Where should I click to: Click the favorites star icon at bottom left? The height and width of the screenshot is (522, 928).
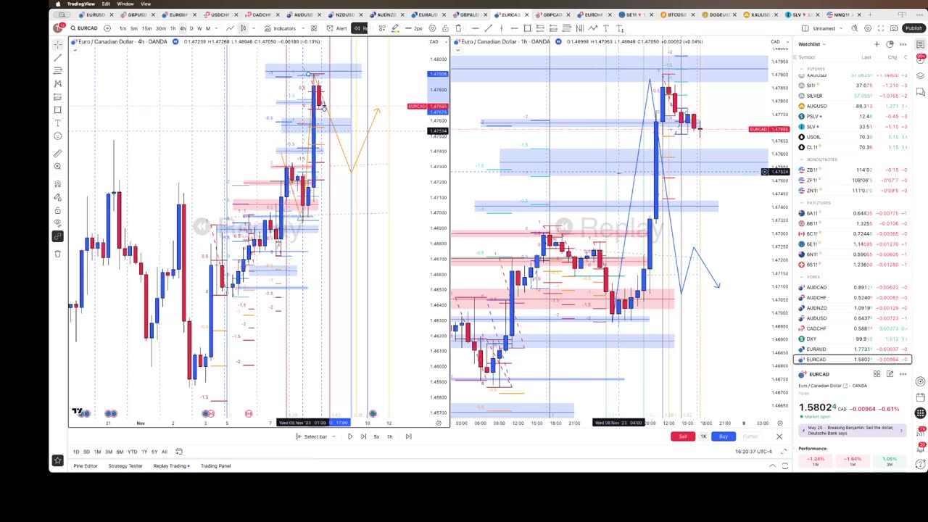tap(57, 460)
